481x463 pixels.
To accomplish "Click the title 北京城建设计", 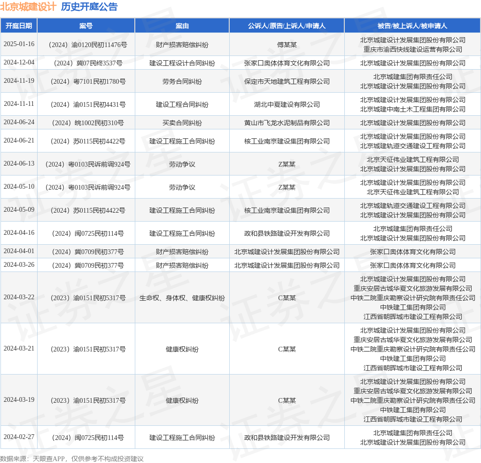I will (x=28, y=7).
